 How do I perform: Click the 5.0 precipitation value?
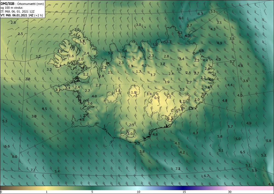click(x=238, y=139)
